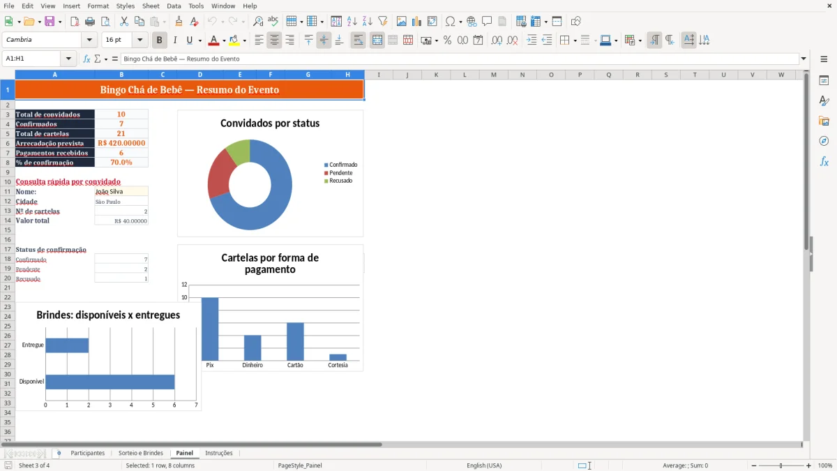Format cells as percent
Image resolution: width=837 pixels, height=471 pixels.
[x=448, y=40]
